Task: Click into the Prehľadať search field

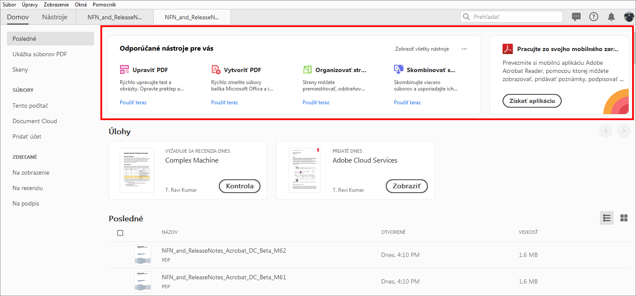Action: (512, 17)
